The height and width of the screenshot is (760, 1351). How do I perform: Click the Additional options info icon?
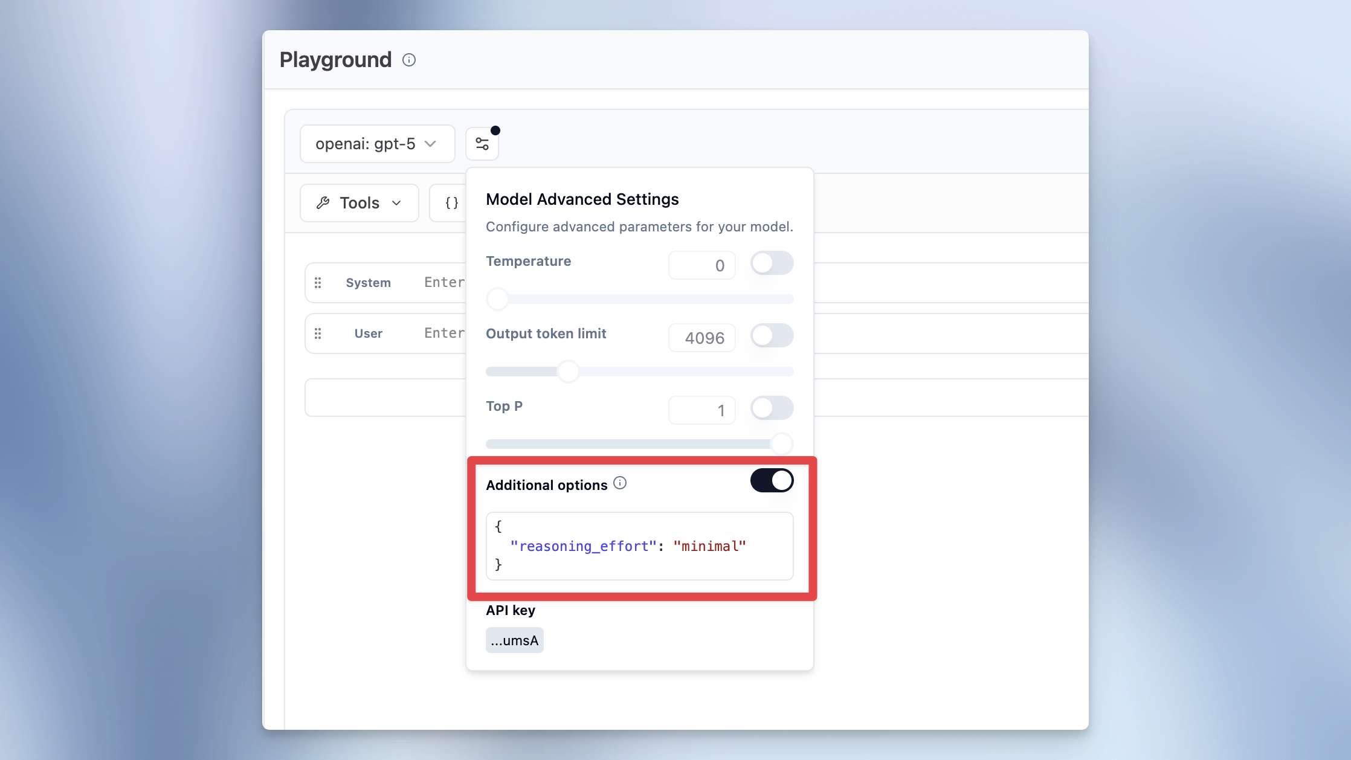tap(621, 483)
